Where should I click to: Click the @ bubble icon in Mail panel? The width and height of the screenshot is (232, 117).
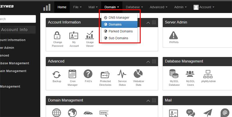click(x=225, y=113)
